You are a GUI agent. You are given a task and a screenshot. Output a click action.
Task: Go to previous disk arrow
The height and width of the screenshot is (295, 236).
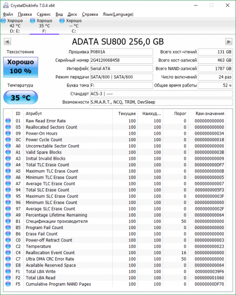(7, 42)
